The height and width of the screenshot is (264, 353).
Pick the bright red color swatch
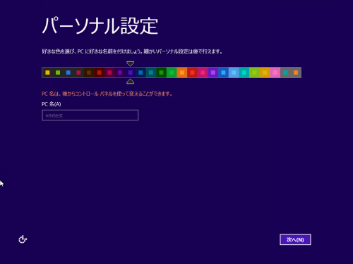pyautogui.click(x=193, y=73)
